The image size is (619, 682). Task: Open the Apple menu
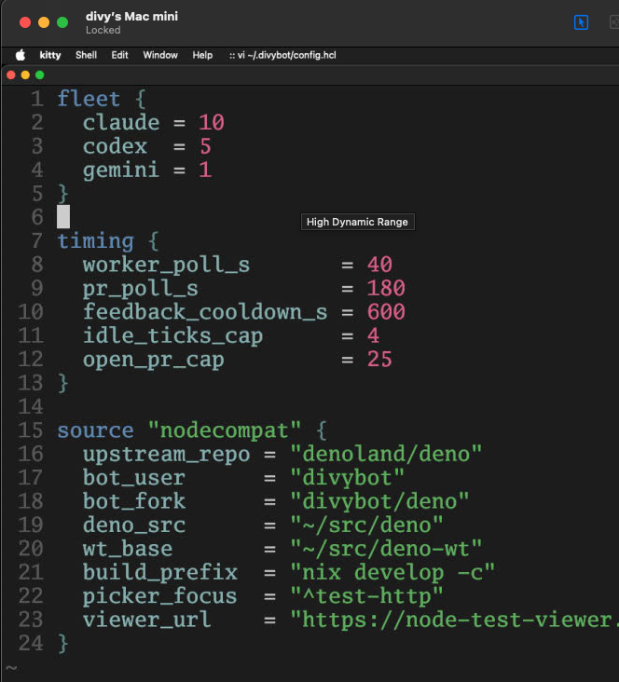pyautogui.click(x=21, y=55)
